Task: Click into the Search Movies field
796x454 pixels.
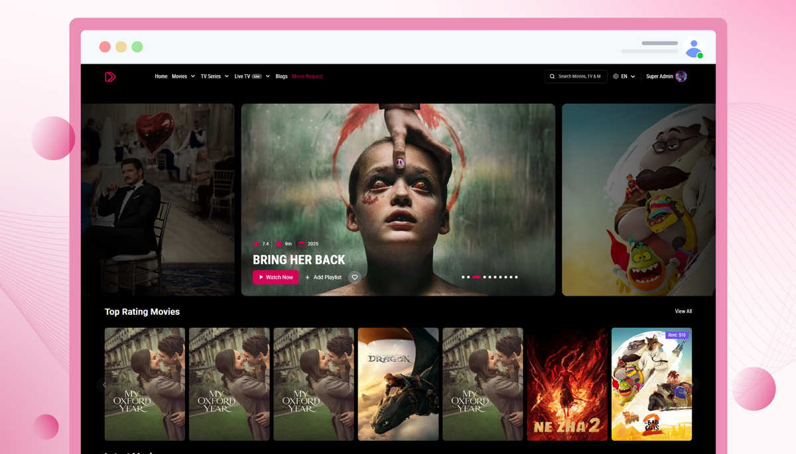Action: (x=576, y=76)
